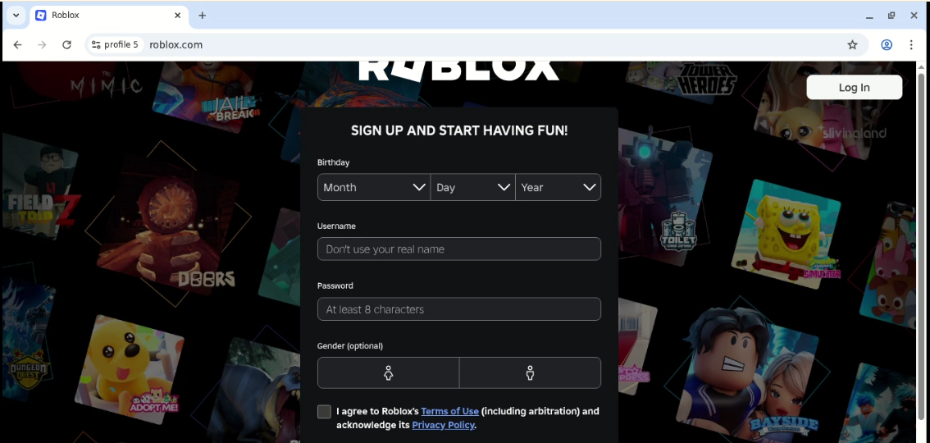Open the birthday Month dropdown

click(x=374, y=187)
